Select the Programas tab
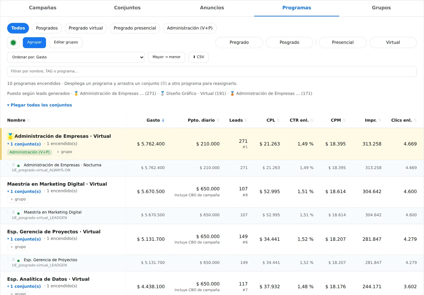 [x=297, y=8]
